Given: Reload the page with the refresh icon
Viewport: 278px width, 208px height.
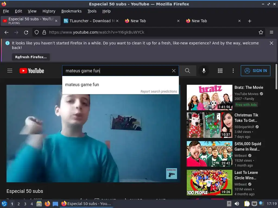Looking at the screenshot, I should click(26, 32).
